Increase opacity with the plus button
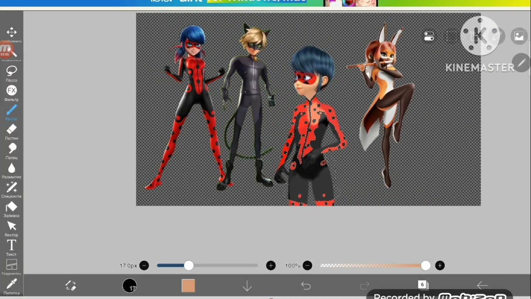 point(440,265)
